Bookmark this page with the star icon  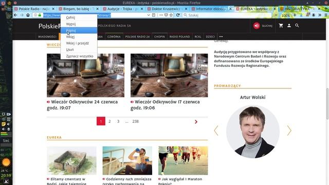[x=171, y=15]
